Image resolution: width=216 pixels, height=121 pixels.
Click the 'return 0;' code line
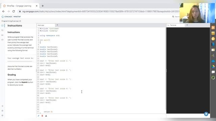click(48, 112)
